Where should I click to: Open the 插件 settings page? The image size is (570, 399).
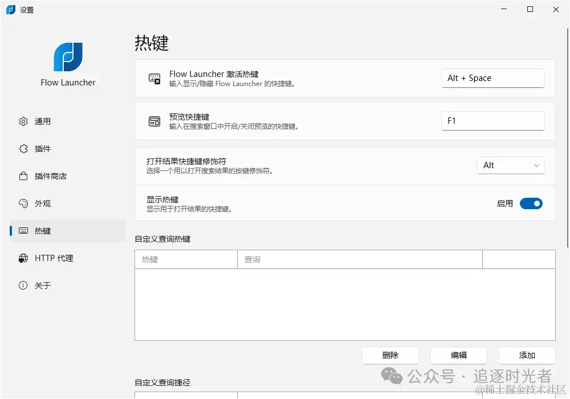click(x=68, y=149)
